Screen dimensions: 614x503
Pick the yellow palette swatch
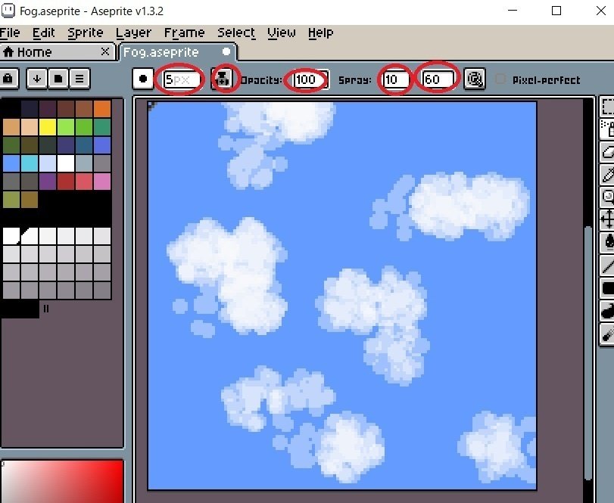(48, 127)
